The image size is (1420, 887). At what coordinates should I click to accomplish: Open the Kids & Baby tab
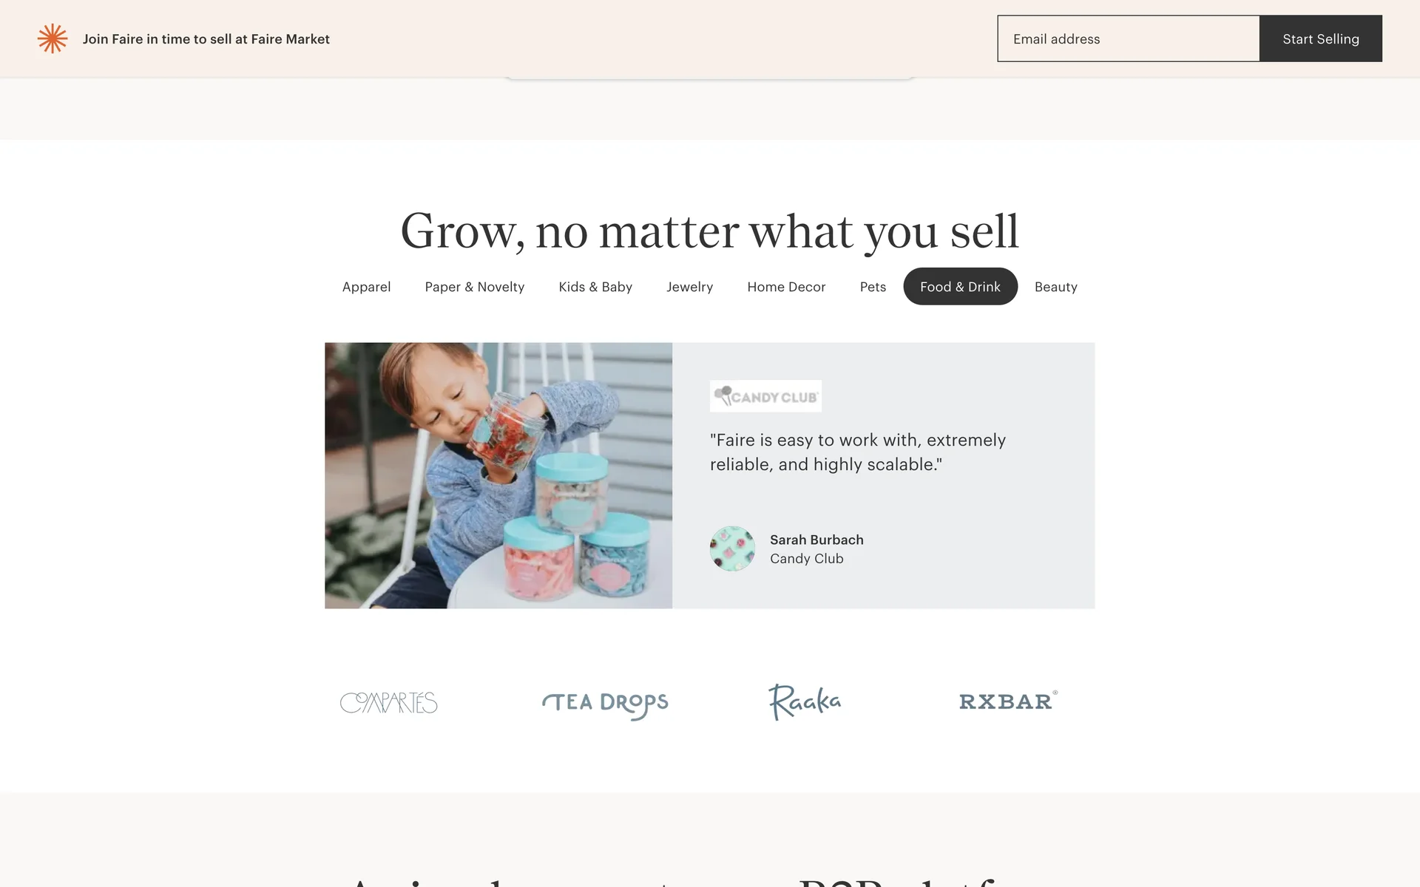tap(595, 287)
